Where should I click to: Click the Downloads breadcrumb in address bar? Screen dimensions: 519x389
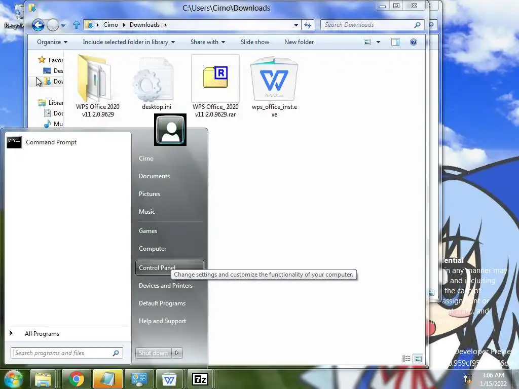pos(144,25)
